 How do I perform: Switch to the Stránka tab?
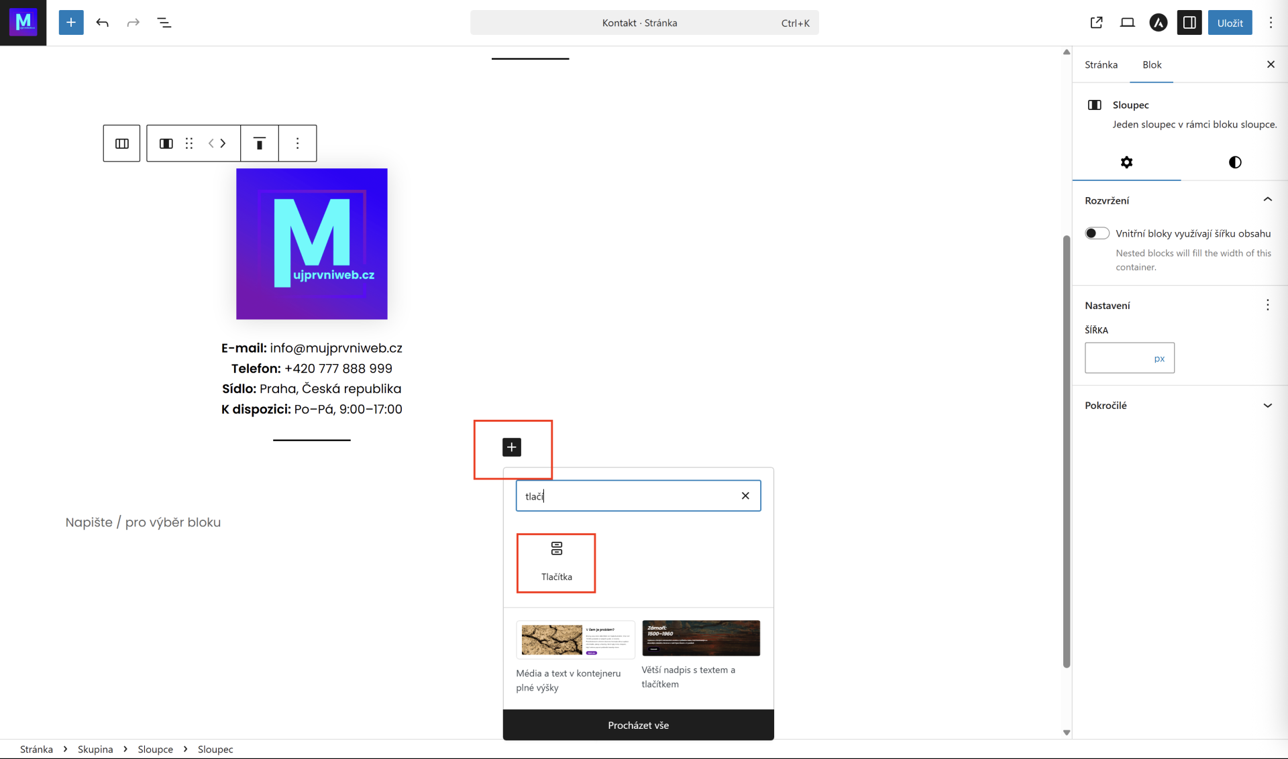pos(1101,65)
